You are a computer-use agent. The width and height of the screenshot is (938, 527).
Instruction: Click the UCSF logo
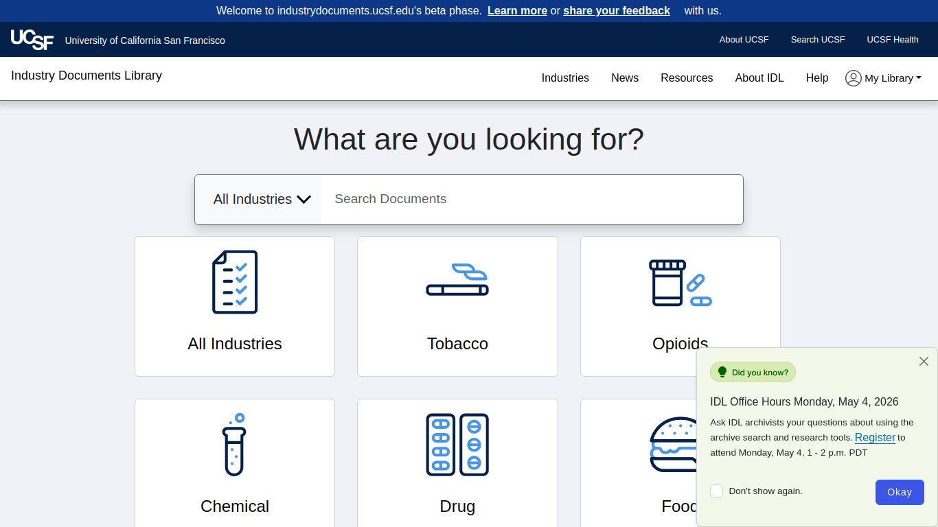coord(32,40)
